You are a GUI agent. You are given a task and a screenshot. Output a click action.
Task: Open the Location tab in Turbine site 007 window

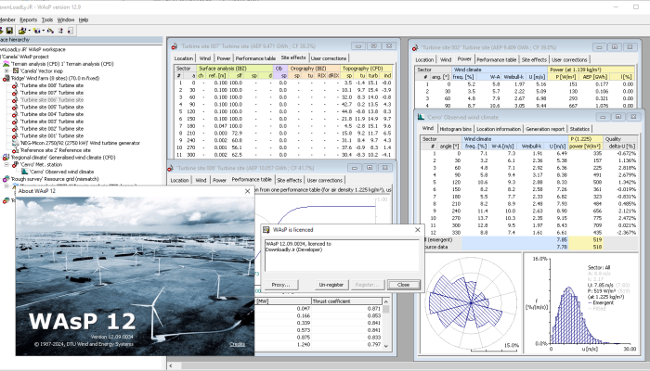(184, 58)
